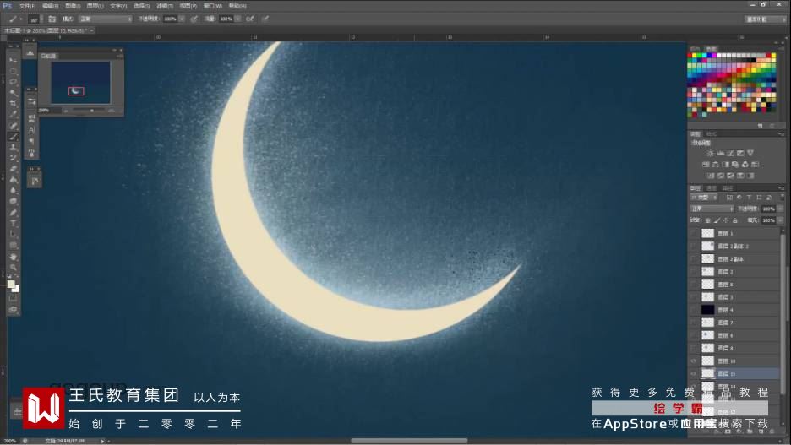Select the Rectangular Marquee tool

click(14, 71)
